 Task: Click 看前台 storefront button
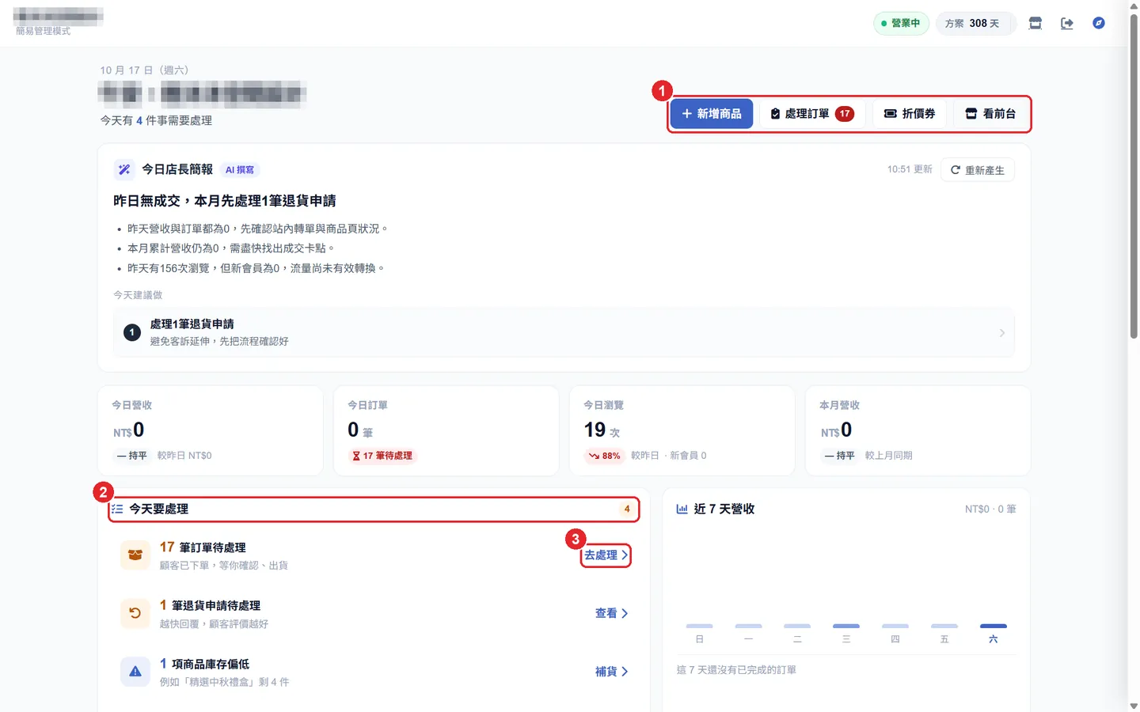click(x=990, y=114)
